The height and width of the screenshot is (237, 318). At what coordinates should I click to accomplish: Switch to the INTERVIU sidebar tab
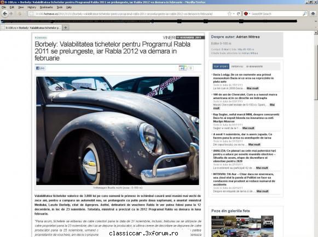(237, 66)
